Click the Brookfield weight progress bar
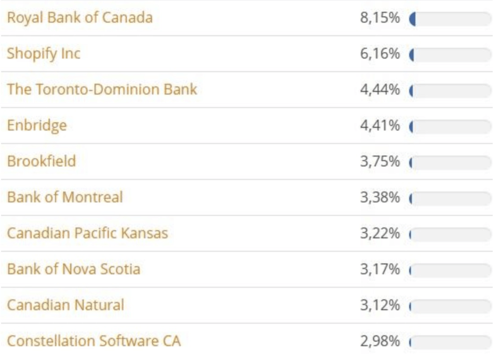The image size is (504, 355). point(450,163)
